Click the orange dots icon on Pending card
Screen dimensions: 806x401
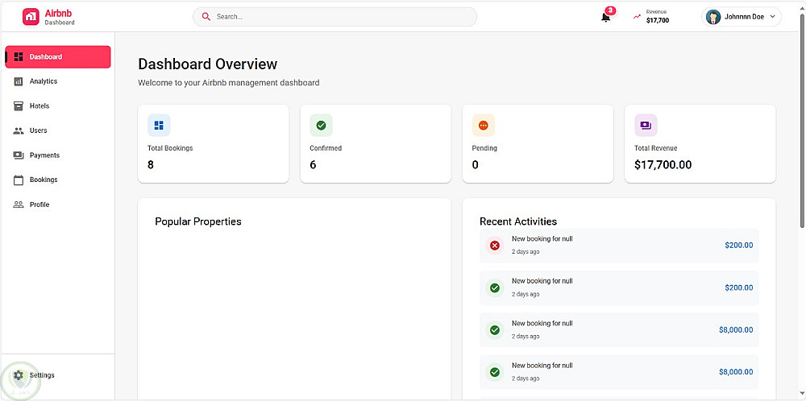pyautogui.click(x=483, y=126)
